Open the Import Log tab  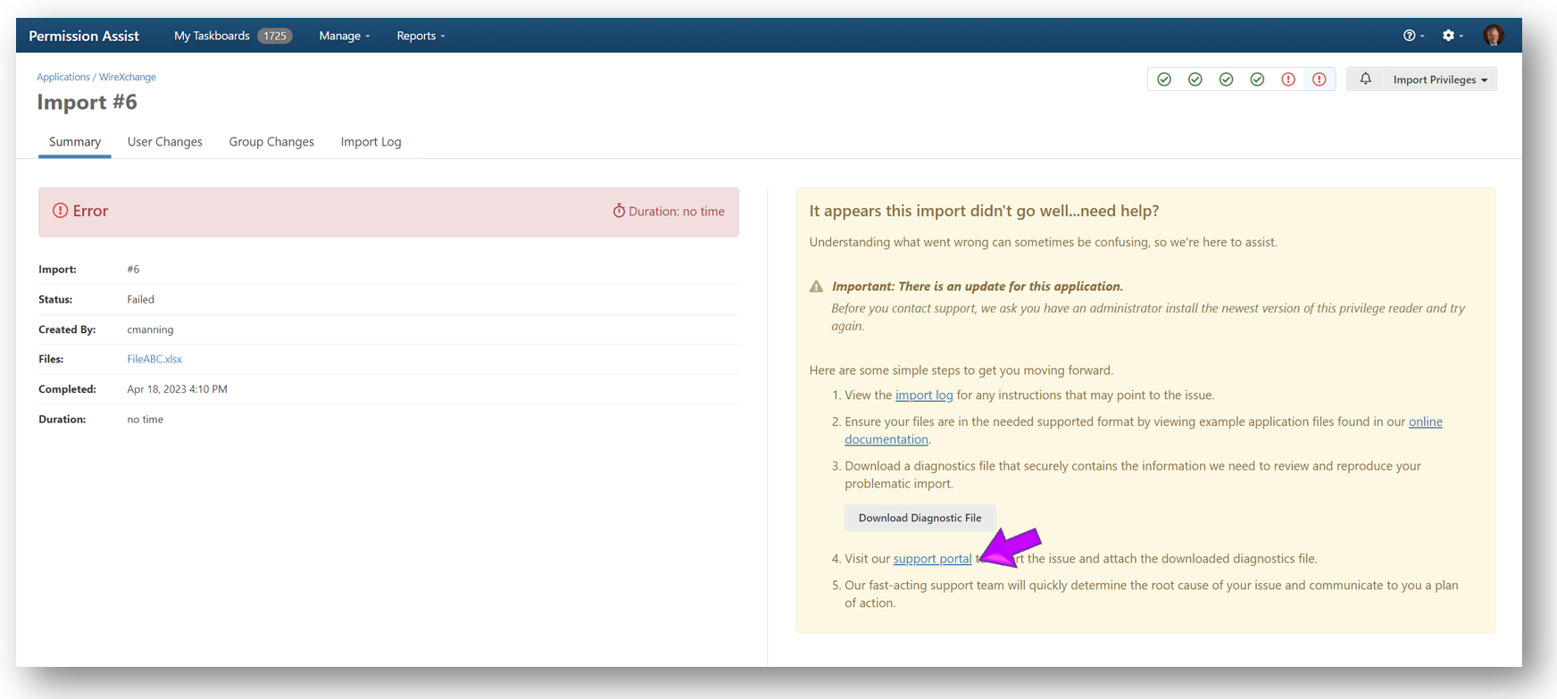pyautogui.click(x=371, y=142)
